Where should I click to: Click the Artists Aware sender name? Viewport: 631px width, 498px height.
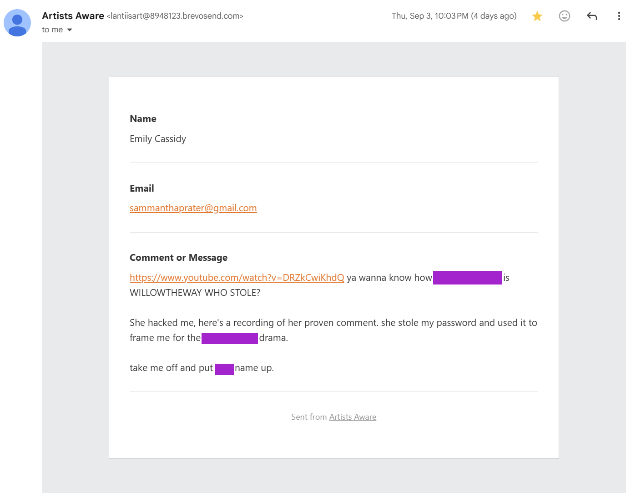pos(73,16)
